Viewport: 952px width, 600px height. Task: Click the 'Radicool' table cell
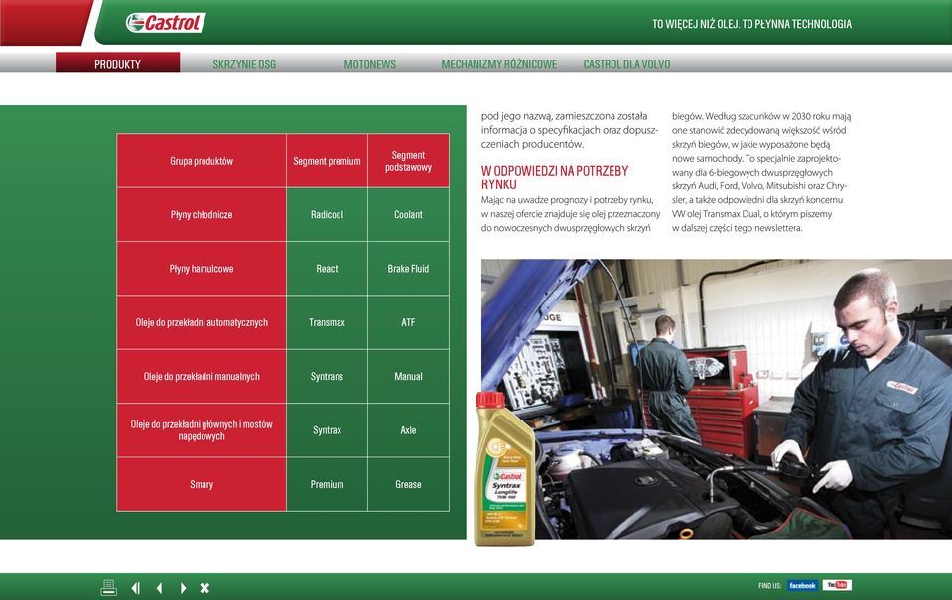click(327, 215)
